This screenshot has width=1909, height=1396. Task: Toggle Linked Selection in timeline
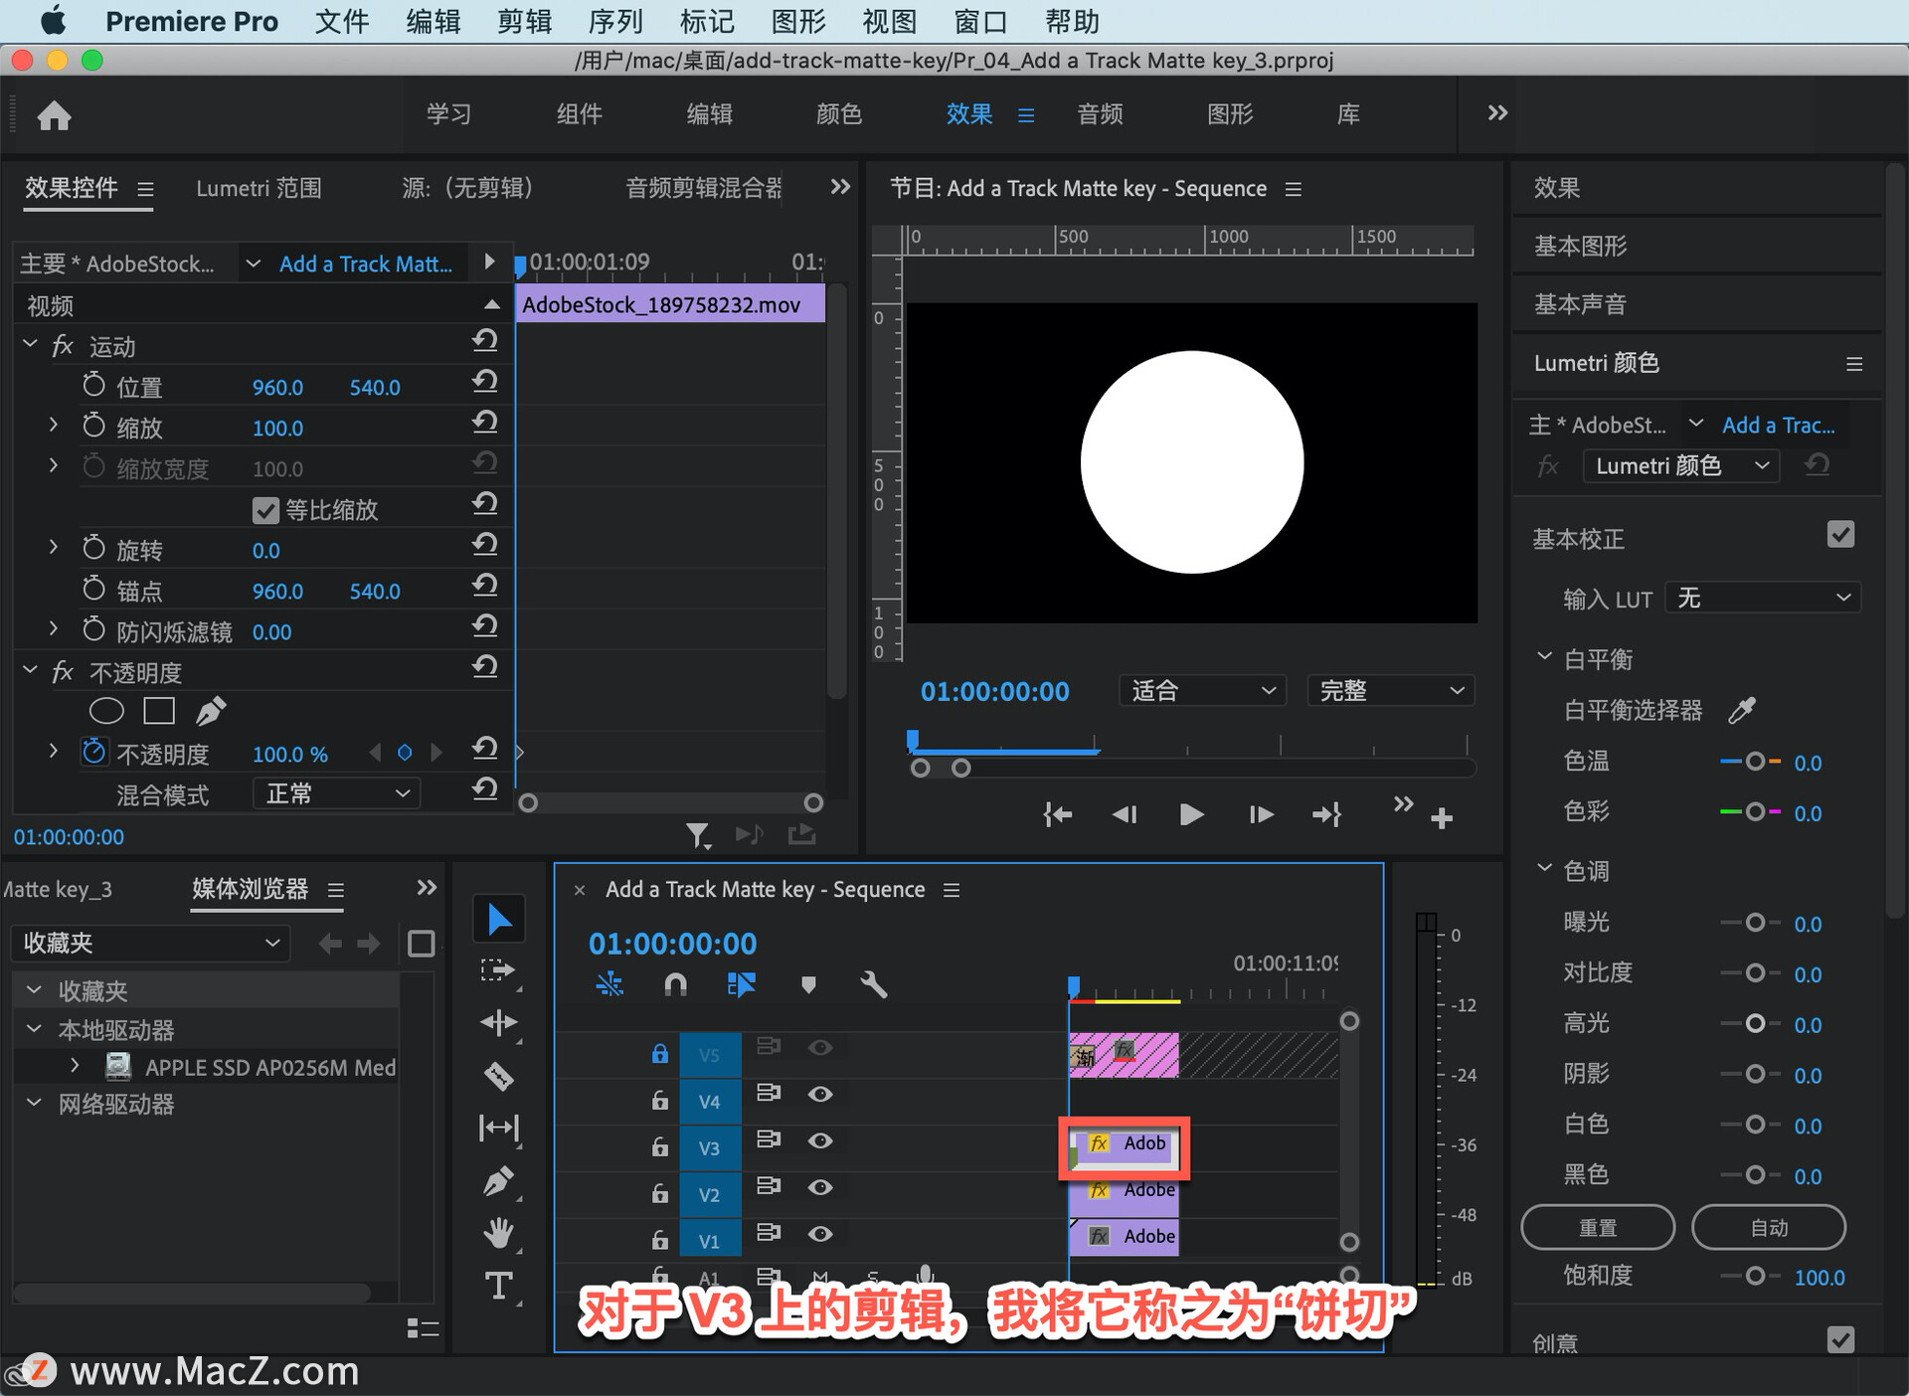point(742,984)
